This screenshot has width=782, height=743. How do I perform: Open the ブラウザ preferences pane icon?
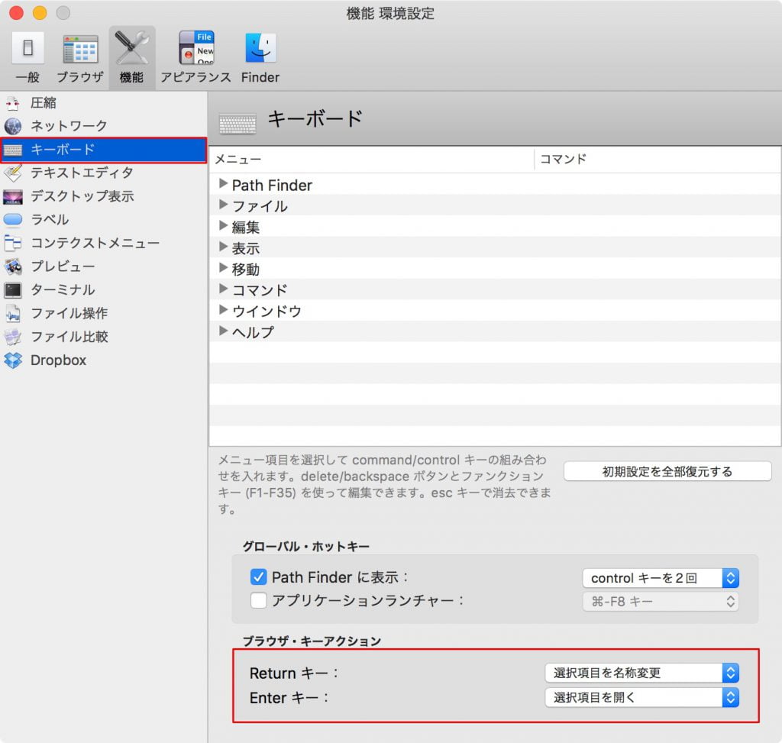click(x=80, y=50)
